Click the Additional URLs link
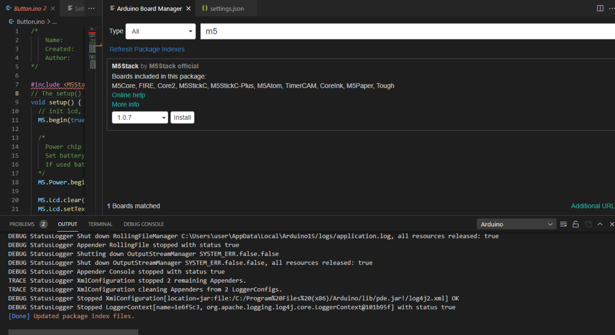The height and width of the screenshot is (335, 615). coord(593,206)
